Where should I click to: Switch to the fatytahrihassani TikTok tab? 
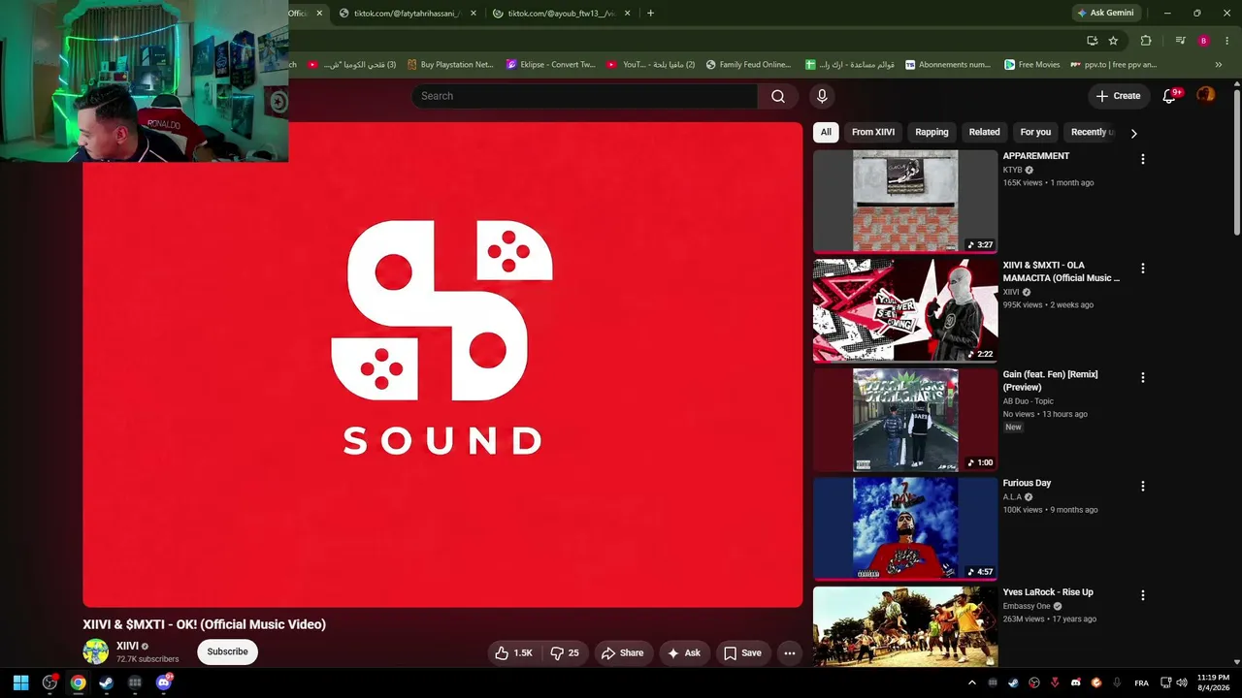tap(406, 14)
